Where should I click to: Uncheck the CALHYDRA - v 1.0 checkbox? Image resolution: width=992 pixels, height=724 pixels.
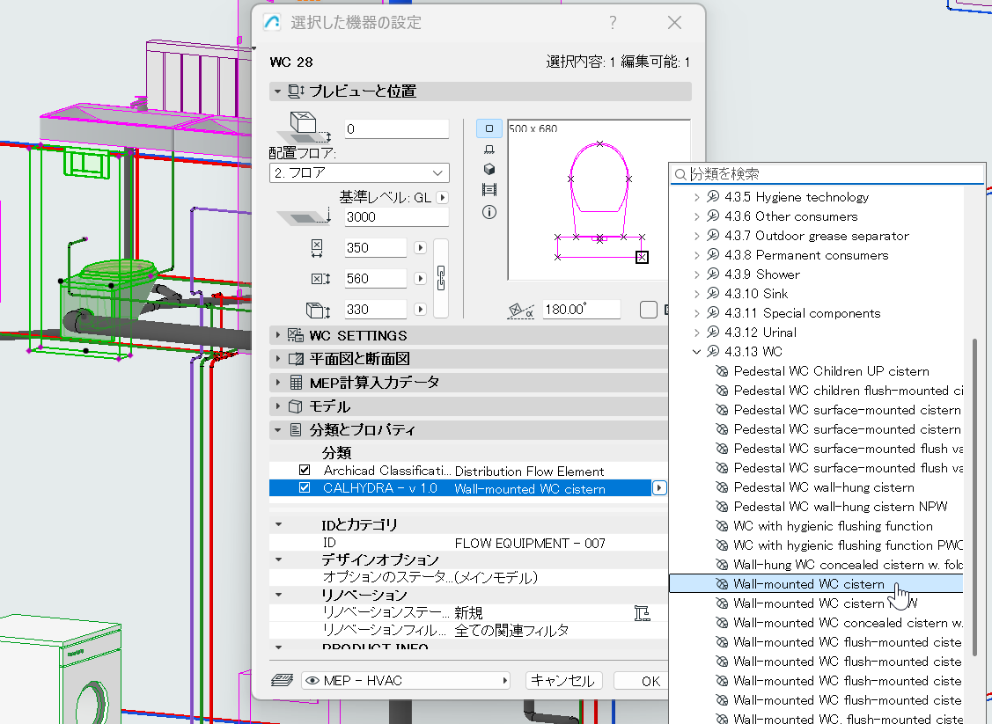(x=305, y=488)
